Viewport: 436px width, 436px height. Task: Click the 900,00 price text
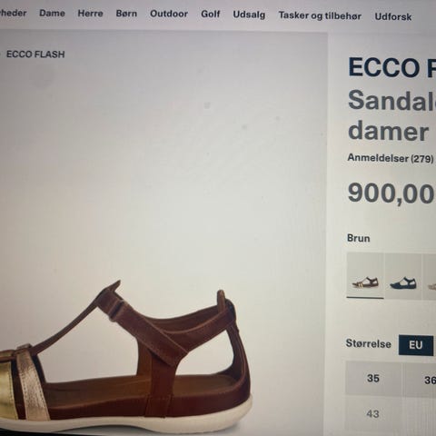(391, 193)
